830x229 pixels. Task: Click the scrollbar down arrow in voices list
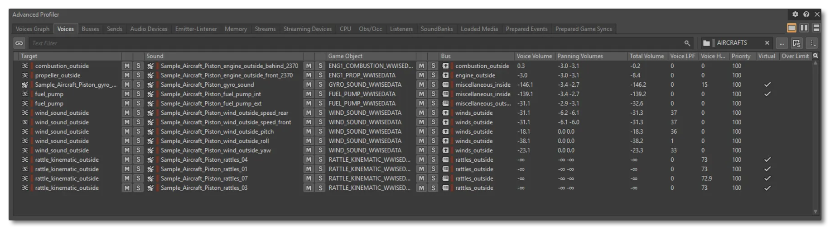pos(815,211)
